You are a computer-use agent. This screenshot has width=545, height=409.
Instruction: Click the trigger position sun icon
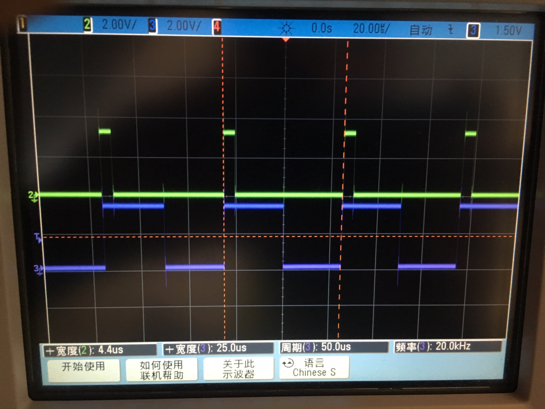[286, 28]
